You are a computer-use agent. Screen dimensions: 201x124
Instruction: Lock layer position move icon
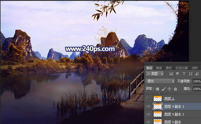coord(169,89)
